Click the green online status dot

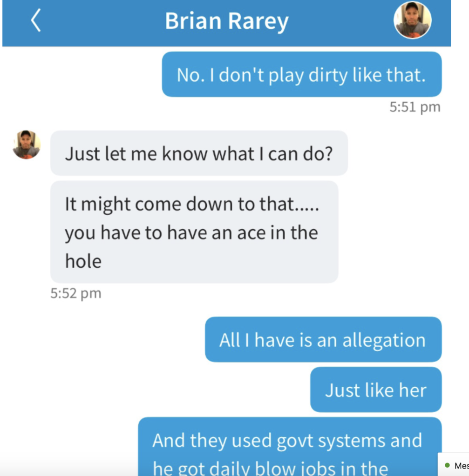pyautogui.click(x=447, y=465)
